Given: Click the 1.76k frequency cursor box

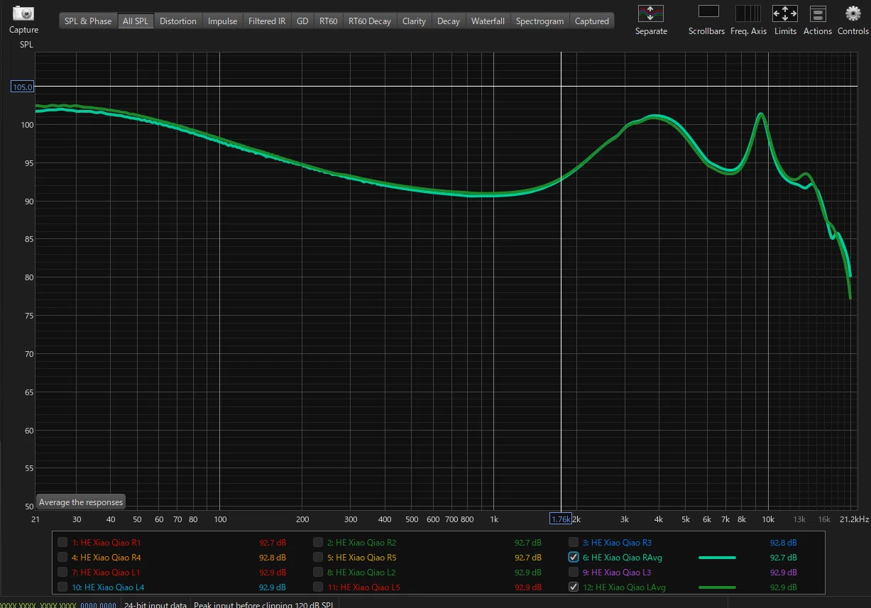Looking at the screenshot, I should click(x=561, y=519).
